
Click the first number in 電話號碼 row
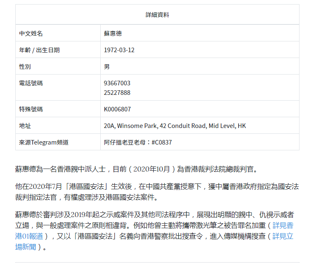tap(117, 83)
